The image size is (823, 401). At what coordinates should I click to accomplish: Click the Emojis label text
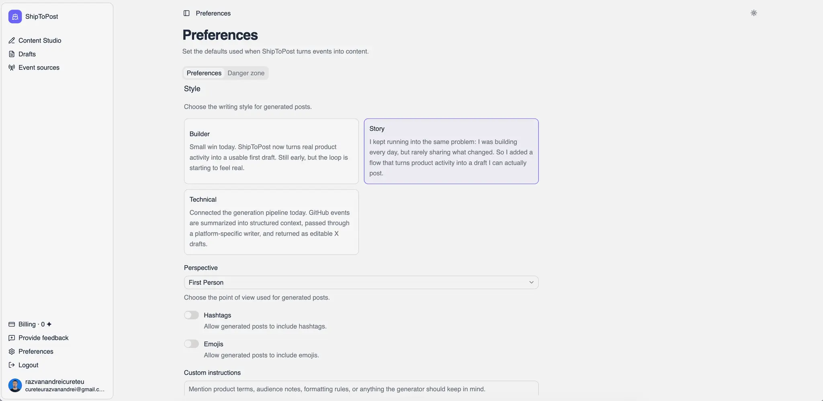tap(213, 344)
